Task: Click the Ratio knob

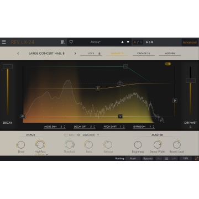Action: click(89, 145)
